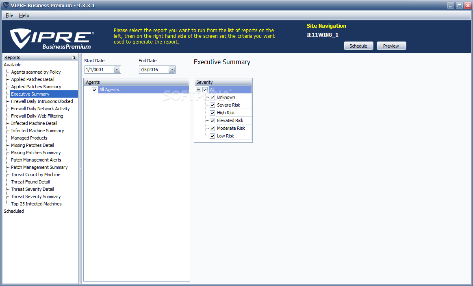Select Patch Management Alerts report
This screenshot has height=286, width=473.
pyautogui.click(x=36, y=160)
